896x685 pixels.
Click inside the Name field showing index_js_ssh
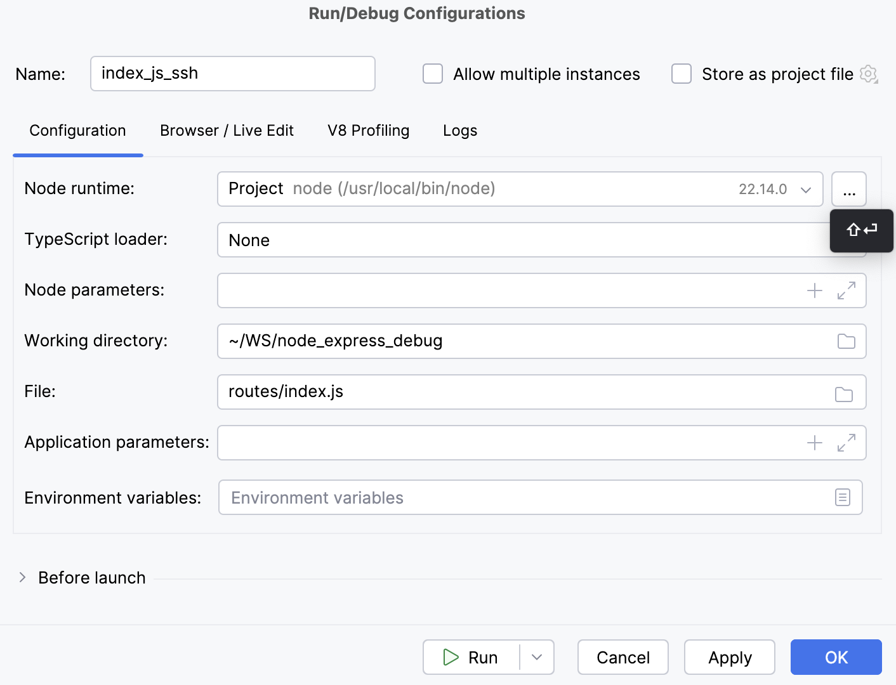point(232,74)
